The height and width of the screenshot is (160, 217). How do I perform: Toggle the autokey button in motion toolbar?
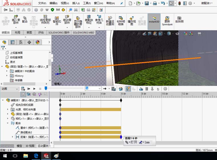click(x=128, y=89)
